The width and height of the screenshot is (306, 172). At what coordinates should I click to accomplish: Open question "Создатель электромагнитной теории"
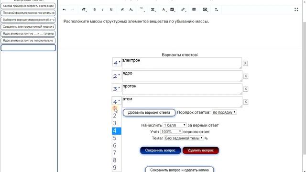tap(28, 27)
